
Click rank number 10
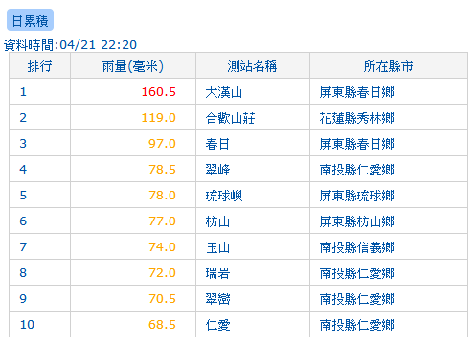[27, 325]
